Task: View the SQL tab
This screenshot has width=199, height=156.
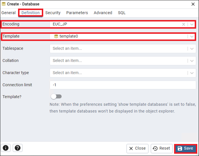Action: click(x=122, y=13)
